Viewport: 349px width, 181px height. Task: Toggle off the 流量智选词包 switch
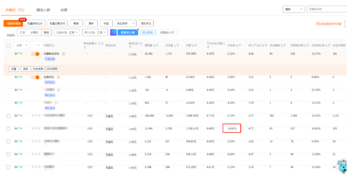[35, 54]
